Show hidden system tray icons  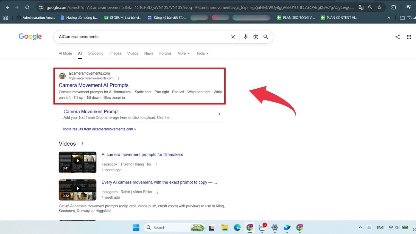pyautogui.click(x=360, y=227)
